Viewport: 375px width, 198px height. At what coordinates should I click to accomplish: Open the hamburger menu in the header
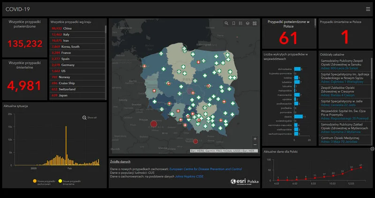click(368, 9)
